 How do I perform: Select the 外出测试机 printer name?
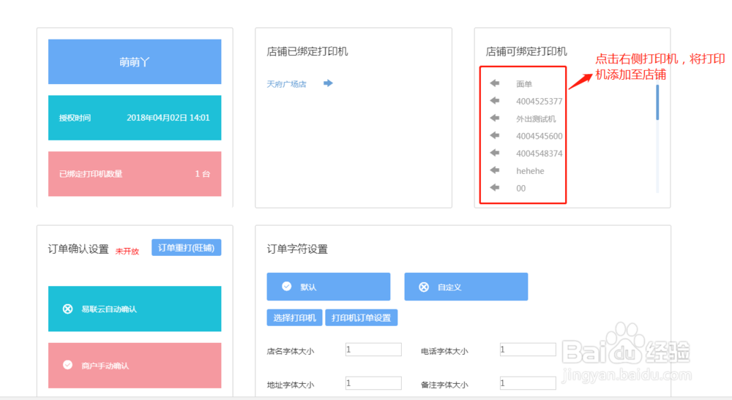pyautogui.click(x=536, y=119)
